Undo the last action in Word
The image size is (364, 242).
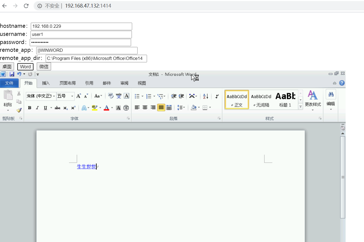click(19, 74)
